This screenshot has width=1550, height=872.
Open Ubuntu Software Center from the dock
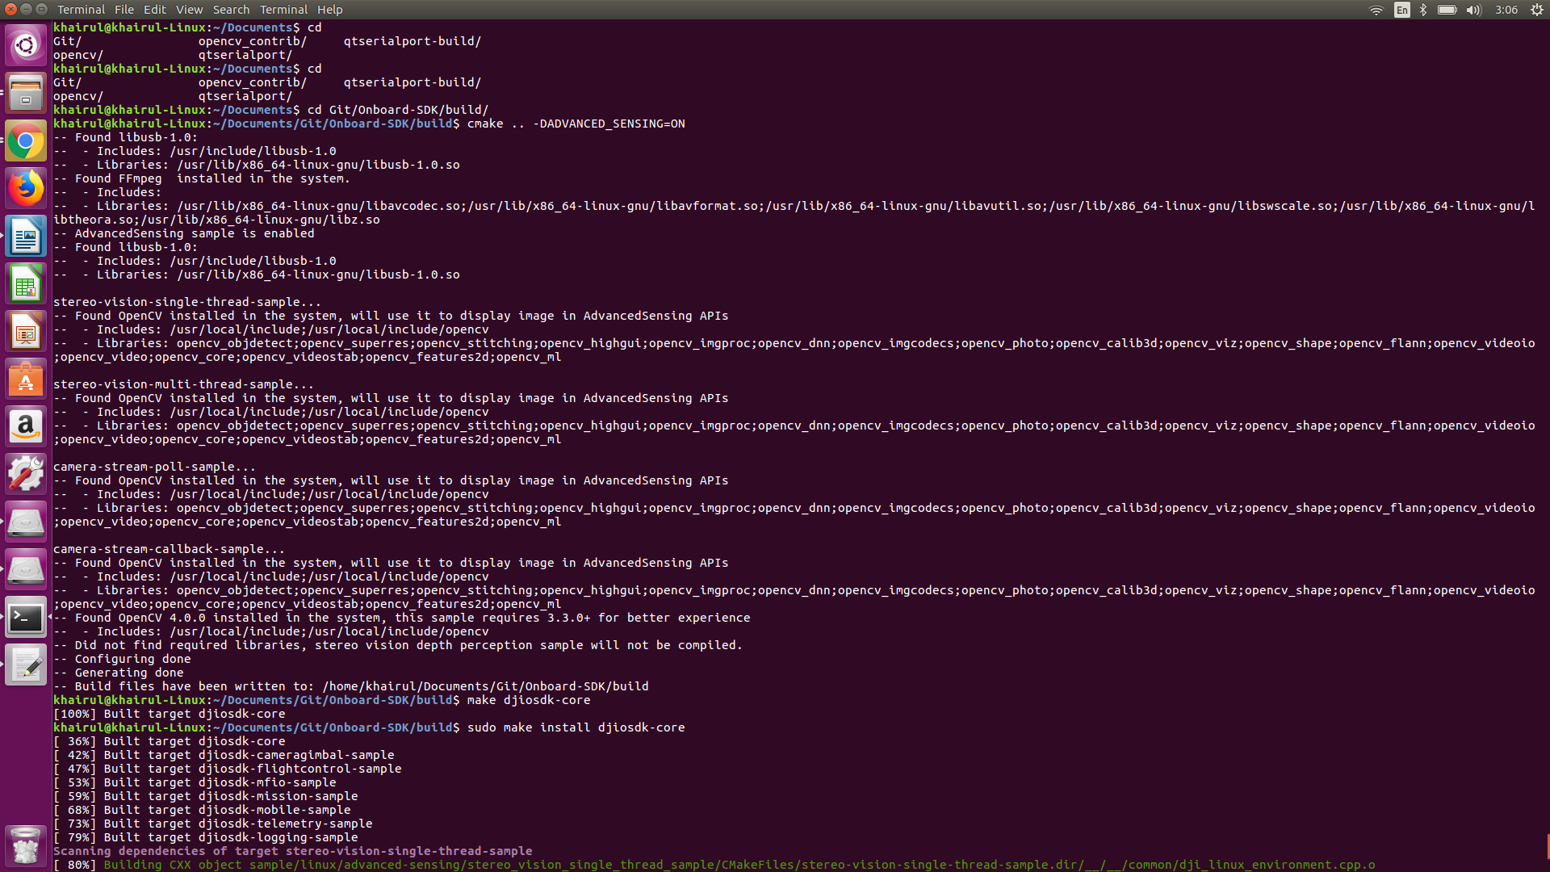coord(26,378)
